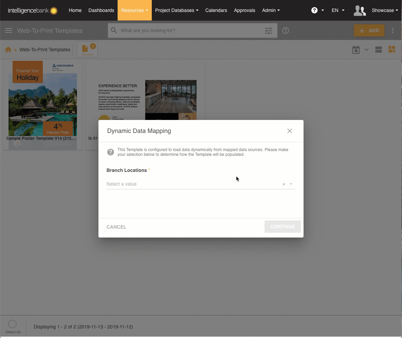This screenshot has width=402, height=338.
Task: Open the Resources menu
Action: [134, 10]
